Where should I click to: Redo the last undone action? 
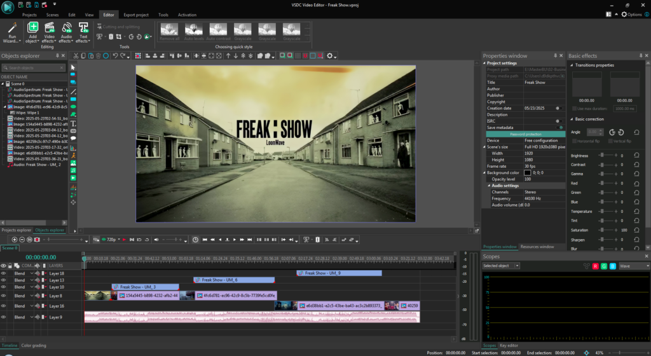pyautogui.click(x=123, y=55)
